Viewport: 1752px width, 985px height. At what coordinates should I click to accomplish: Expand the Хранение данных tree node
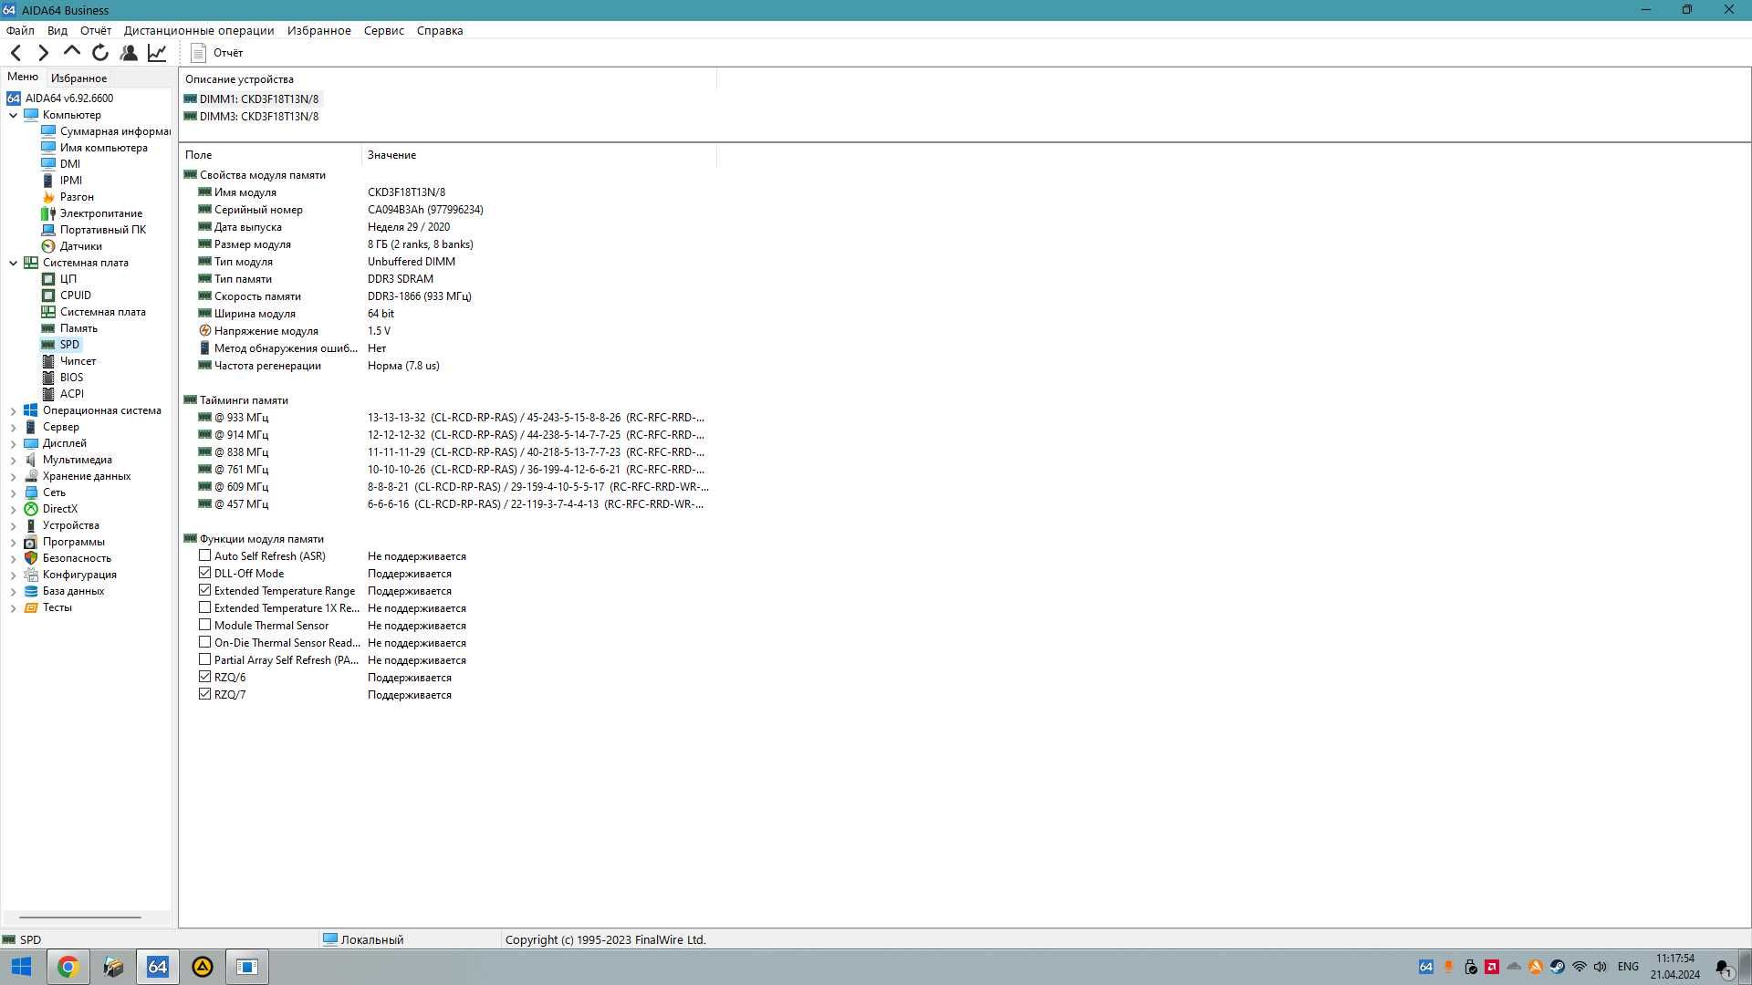tap(13, 476)
